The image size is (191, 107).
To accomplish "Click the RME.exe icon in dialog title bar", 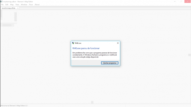I will coord(73,43).
